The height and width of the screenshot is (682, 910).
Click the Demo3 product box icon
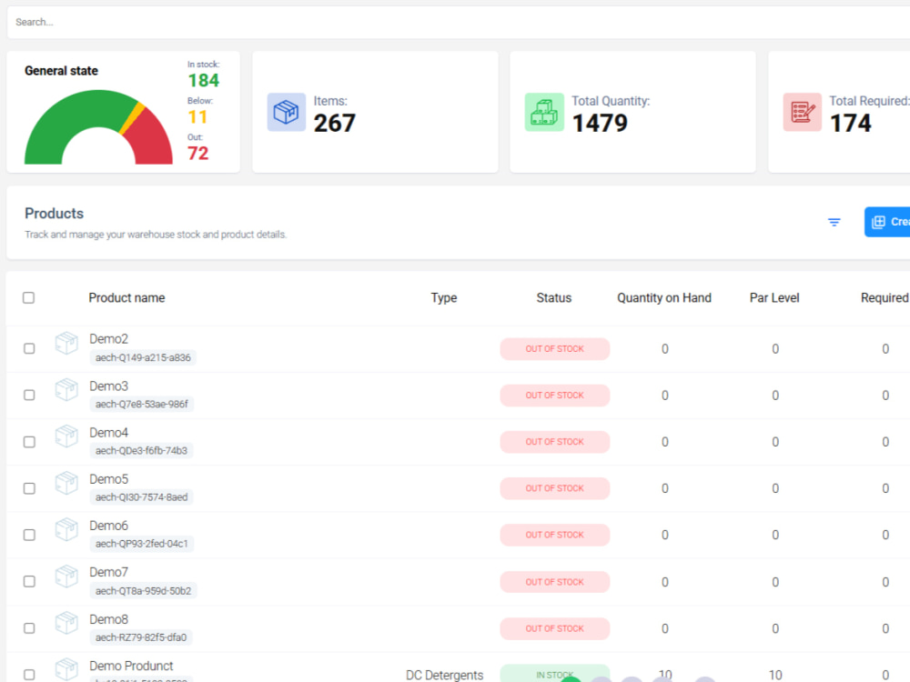click(x=66, y=390)
